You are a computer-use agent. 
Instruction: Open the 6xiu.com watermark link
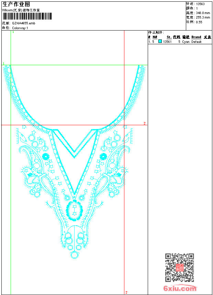coord(180,288)
